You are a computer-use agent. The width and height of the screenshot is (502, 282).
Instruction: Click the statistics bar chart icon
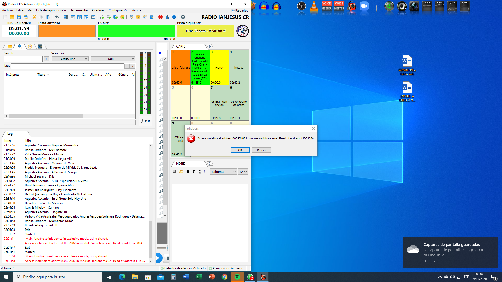coord(167,17)
